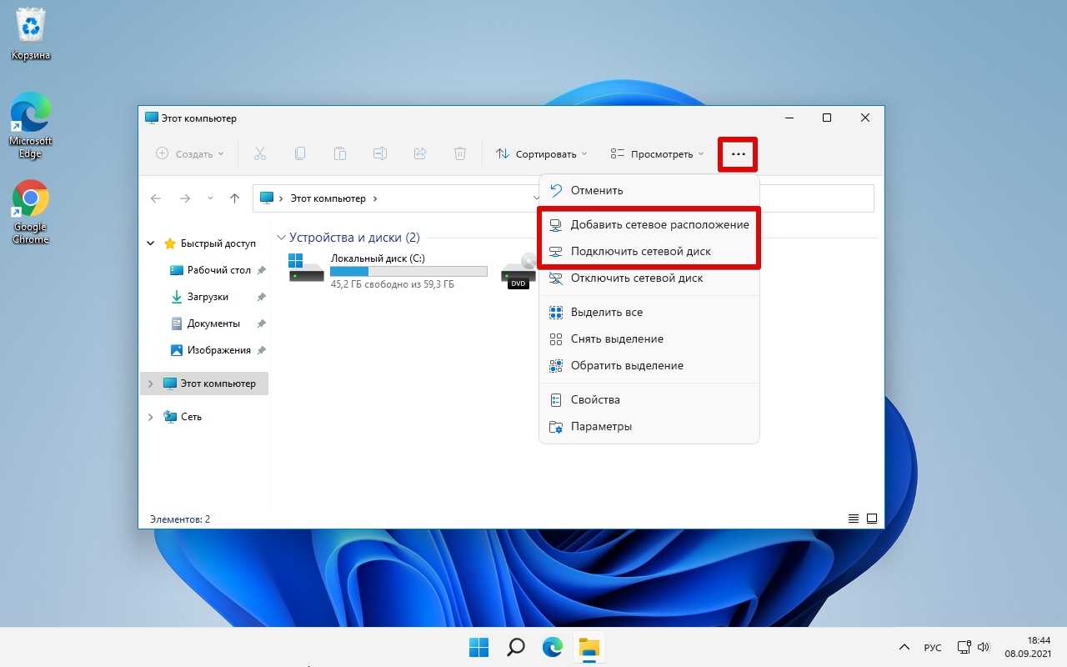The image size is (1067, 667).
Task: Select the DVD drive icon
Action: point(518,271)
